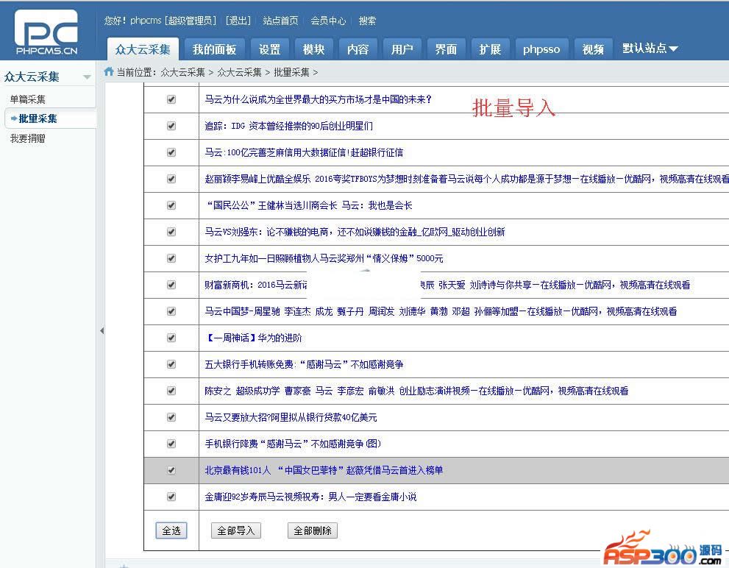Click the 全选 button

[171, 530]
